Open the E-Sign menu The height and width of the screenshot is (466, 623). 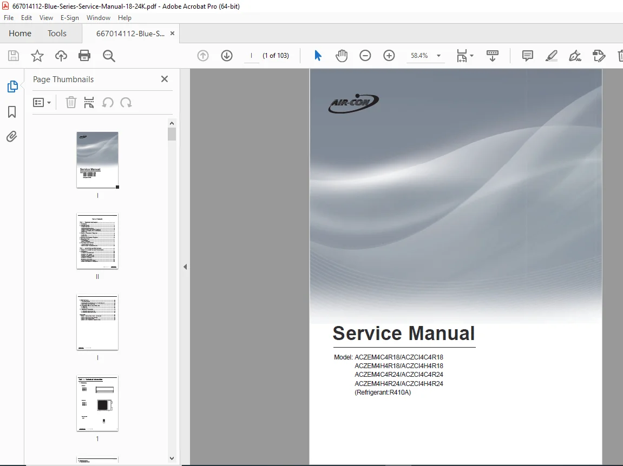point(69,18)
